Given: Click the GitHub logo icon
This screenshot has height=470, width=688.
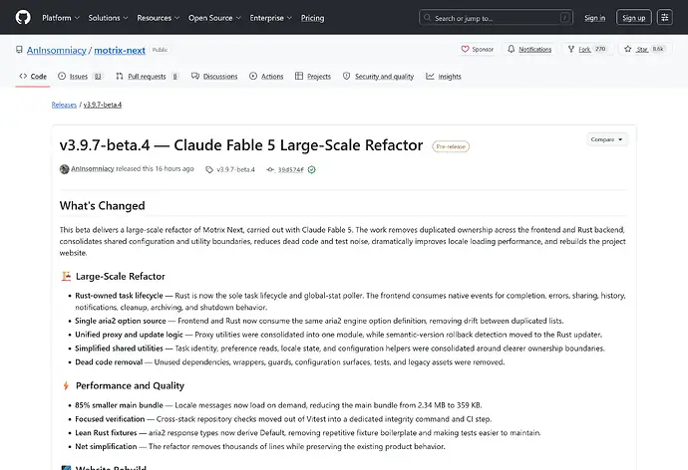Looking at the screenshot, I should pyautogui.click(x=23, y=18).
